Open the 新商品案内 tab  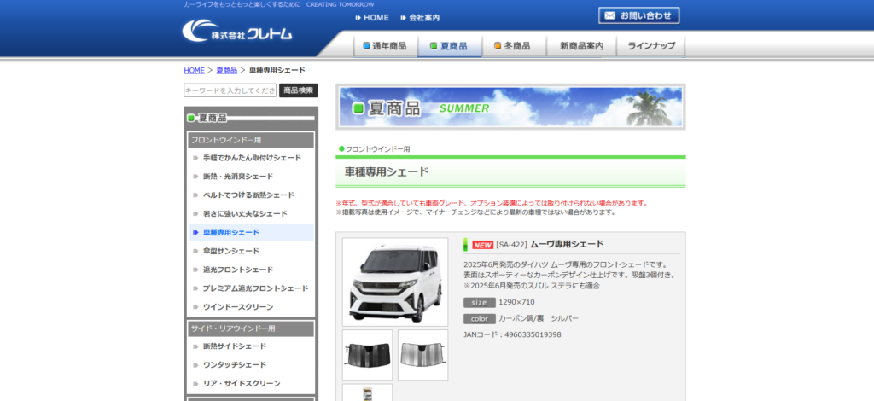point(581,46)
